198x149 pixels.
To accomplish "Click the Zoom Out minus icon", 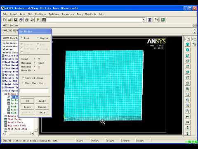I will tap(187, 111).
